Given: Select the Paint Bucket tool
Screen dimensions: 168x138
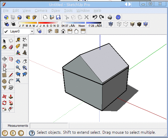Looking at the screenshot, I should 4,47.
